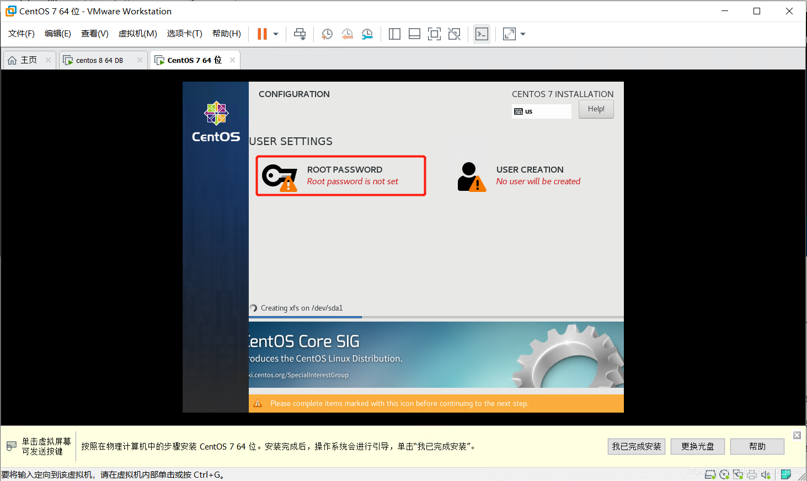Maximize the VMware Workstation window
Viewport: 807px width, 481px height.
757,11
